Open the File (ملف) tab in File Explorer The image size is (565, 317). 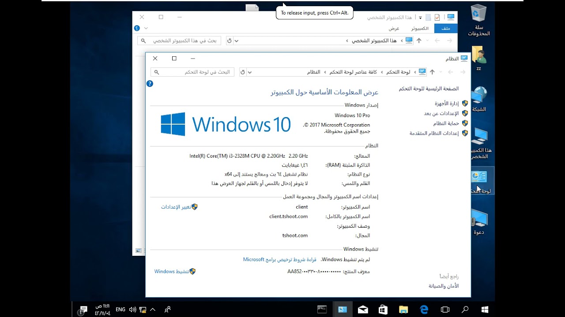446,28
